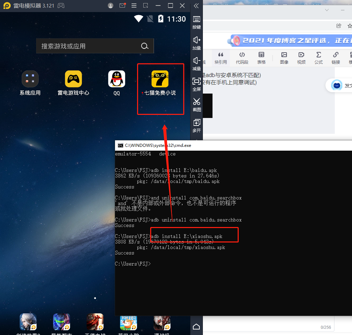The image size is (352, 335).
Task: Expand the browser tab dropdown chevron
Action: (x=327, y=10)
